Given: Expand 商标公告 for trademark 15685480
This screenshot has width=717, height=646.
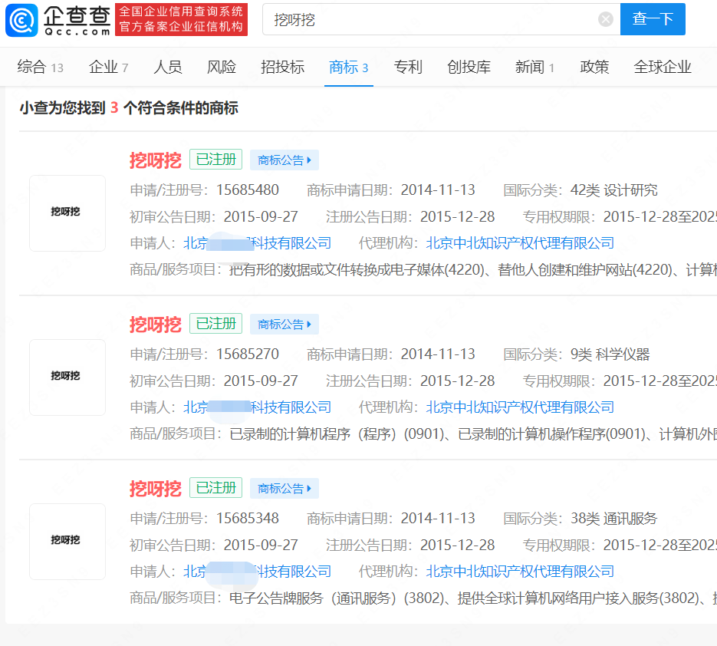Looking at the screenshot, I should [284, 160].
